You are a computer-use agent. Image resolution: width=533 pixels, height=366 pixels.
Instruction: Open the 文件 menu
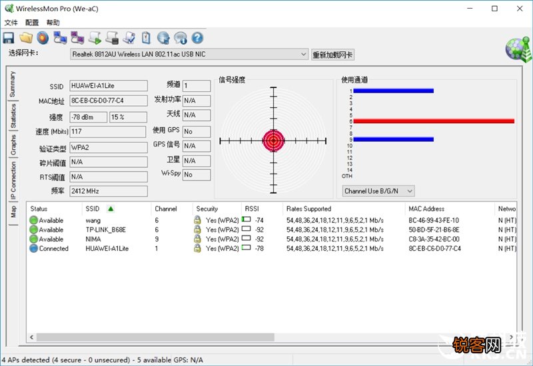[x=11, y=23]
